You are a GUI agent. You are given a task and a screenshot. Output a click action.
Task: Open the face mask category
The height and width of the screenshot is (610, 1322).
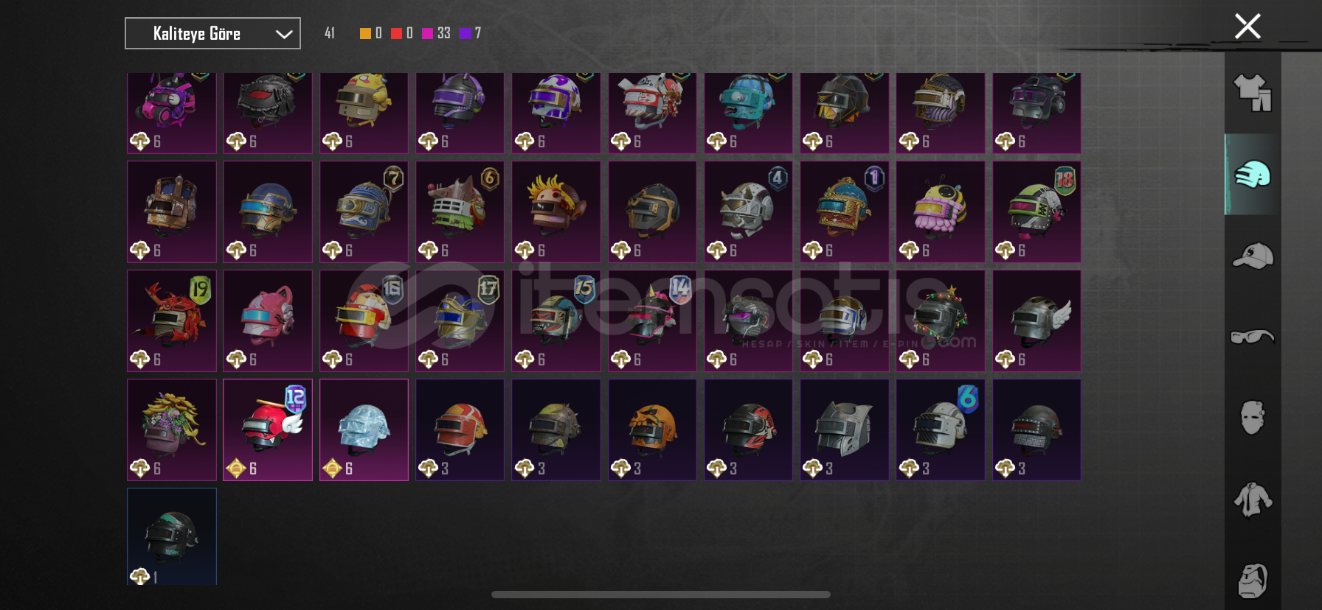[x=1253, y=418]
